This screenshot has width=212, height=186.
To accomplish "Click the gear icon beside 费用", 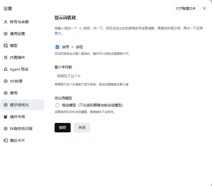I will tap(6, 93).
